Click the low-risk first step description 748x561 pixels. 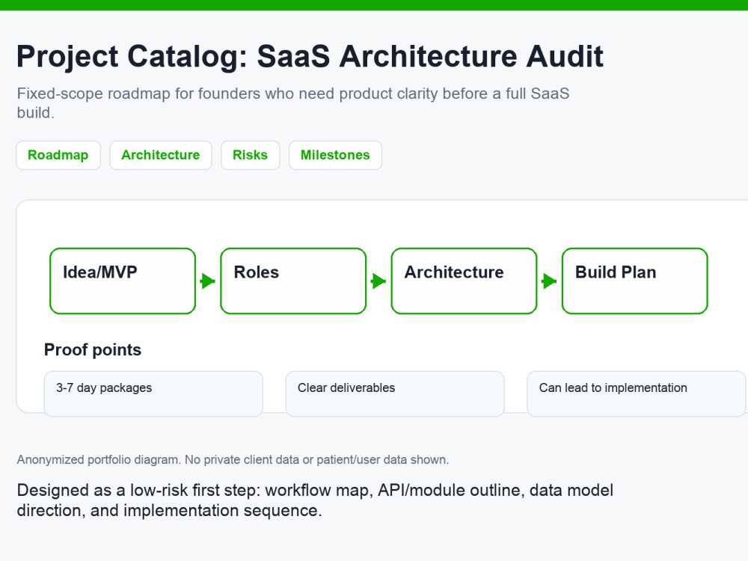click(x=315, y=500)
